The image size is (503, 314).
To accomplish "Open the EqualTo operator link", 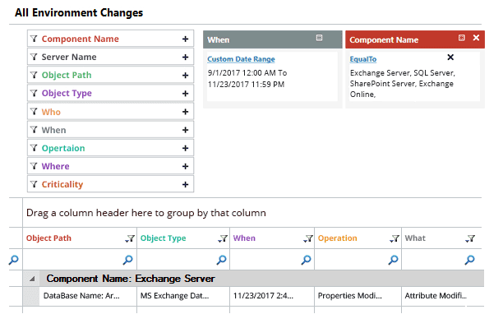I will pyautogui.click(x=362, y=59).
